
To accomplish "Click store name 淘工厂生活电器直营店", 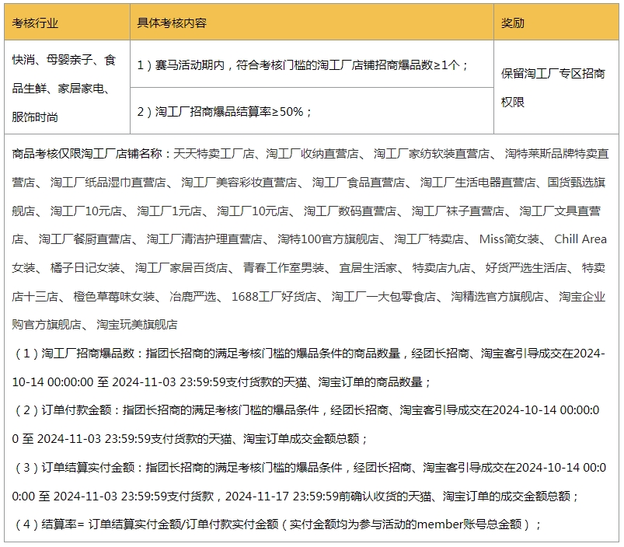I will pyautogui.click(x=478, y=182).
